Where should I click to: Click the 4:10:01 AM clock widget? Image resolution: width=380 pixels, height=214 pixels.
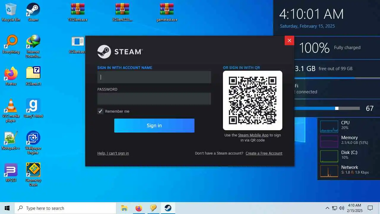tap(311, 14)
